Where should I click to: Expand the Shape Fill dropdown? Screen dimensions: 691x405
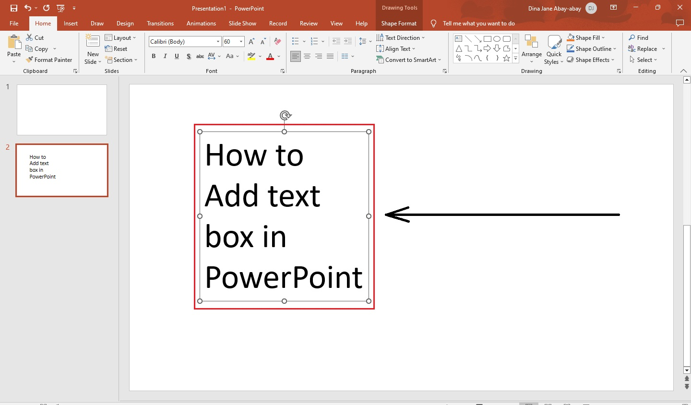pos(603,37)
